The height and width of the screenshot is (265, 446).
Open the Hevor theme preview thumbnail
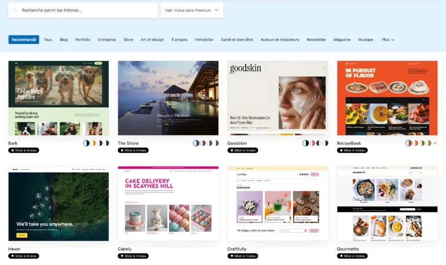[x=59, y=204]
